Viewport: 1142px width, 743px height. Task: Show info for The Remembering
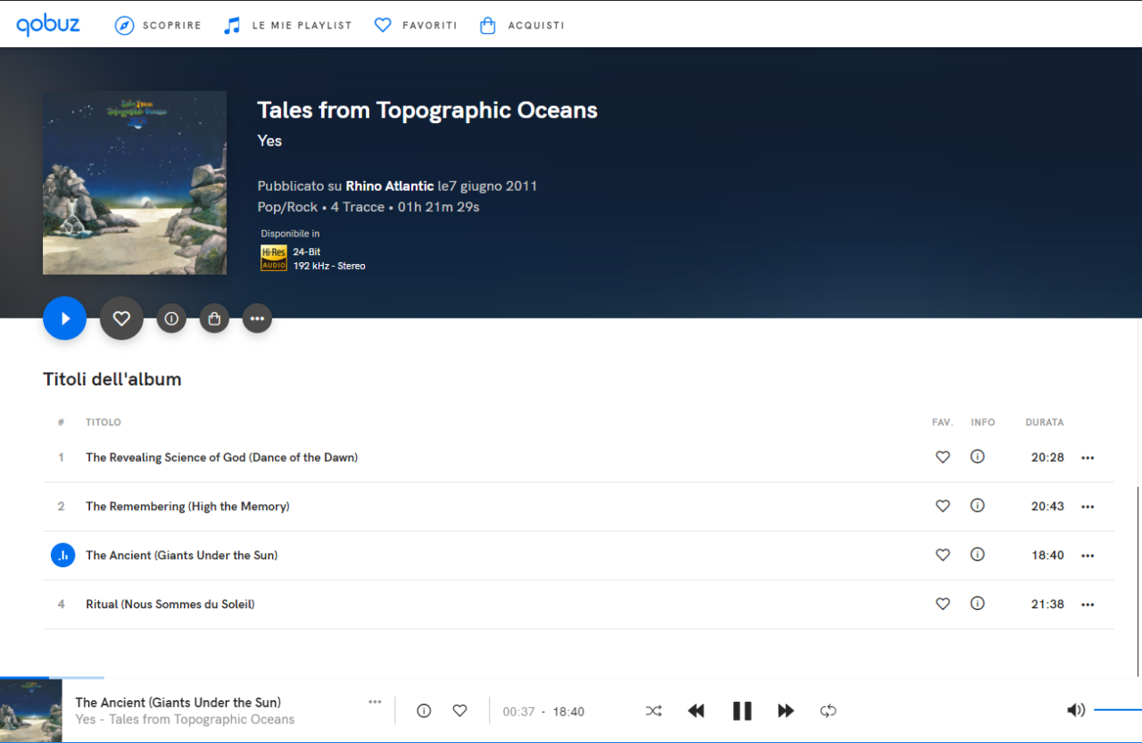click(978, 506)
